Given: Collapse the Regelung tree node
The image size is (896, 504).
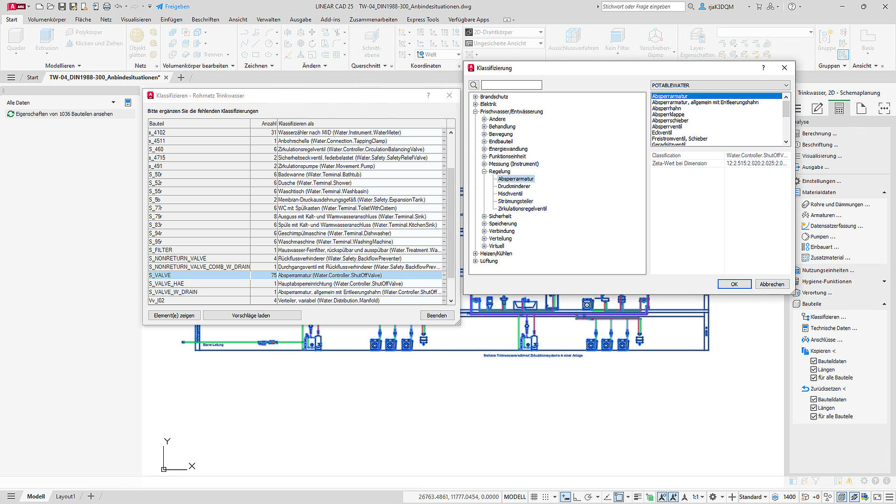Looking at the screenshot, I should pos(484,171).
